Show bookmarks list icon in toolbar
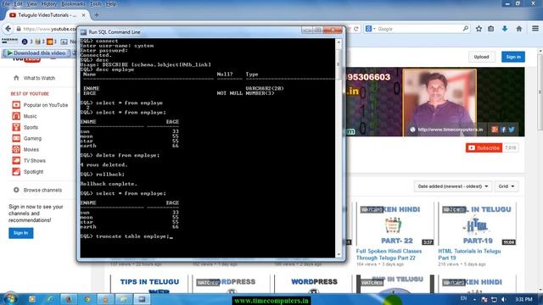The height and width of the screenshot is (305, 543). 491,29
